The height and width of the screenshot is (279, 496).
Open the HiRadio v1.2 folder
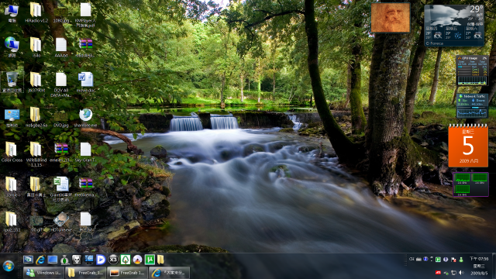(36, 13)
